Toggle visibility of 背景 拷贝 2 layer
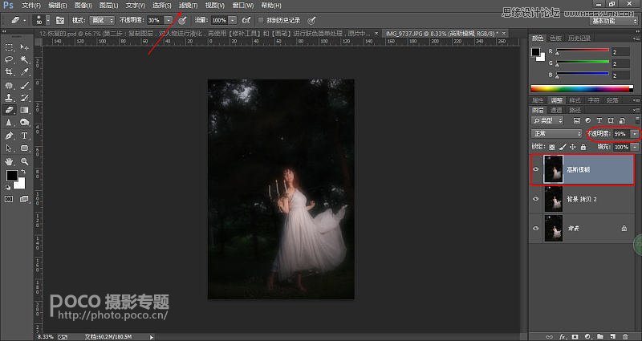Viewport: 642px width, 341px height. coord(536,199)
